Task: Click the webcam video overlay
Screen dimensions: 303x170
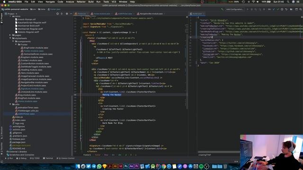Action: (271, 152)
